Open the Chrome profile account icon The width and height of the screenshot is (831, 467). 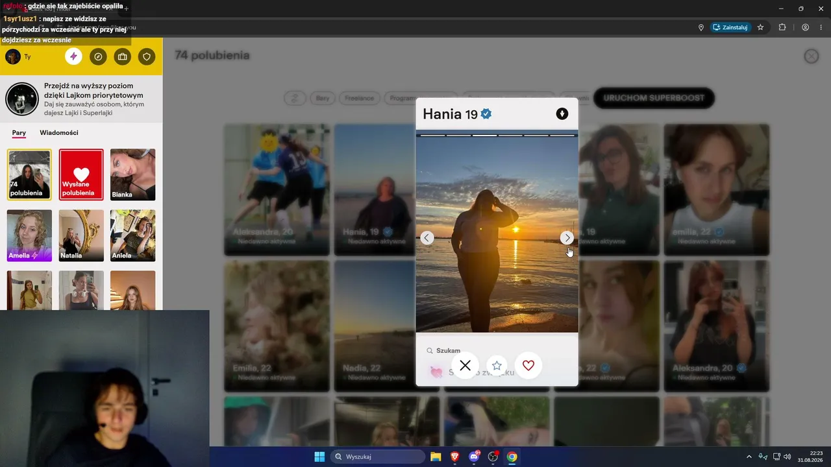coord(805,27)
